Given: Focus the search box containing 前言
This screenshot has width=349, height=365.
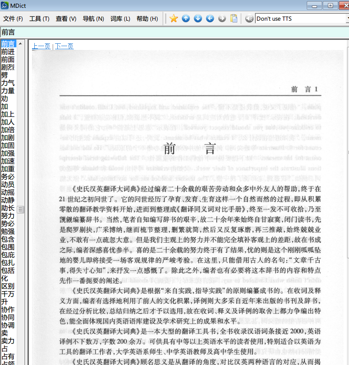Looking at the screenshot, I should [174, 32].
